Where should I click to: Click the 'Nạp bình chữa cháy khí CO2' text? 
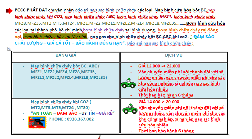click(x=61, y=102)
